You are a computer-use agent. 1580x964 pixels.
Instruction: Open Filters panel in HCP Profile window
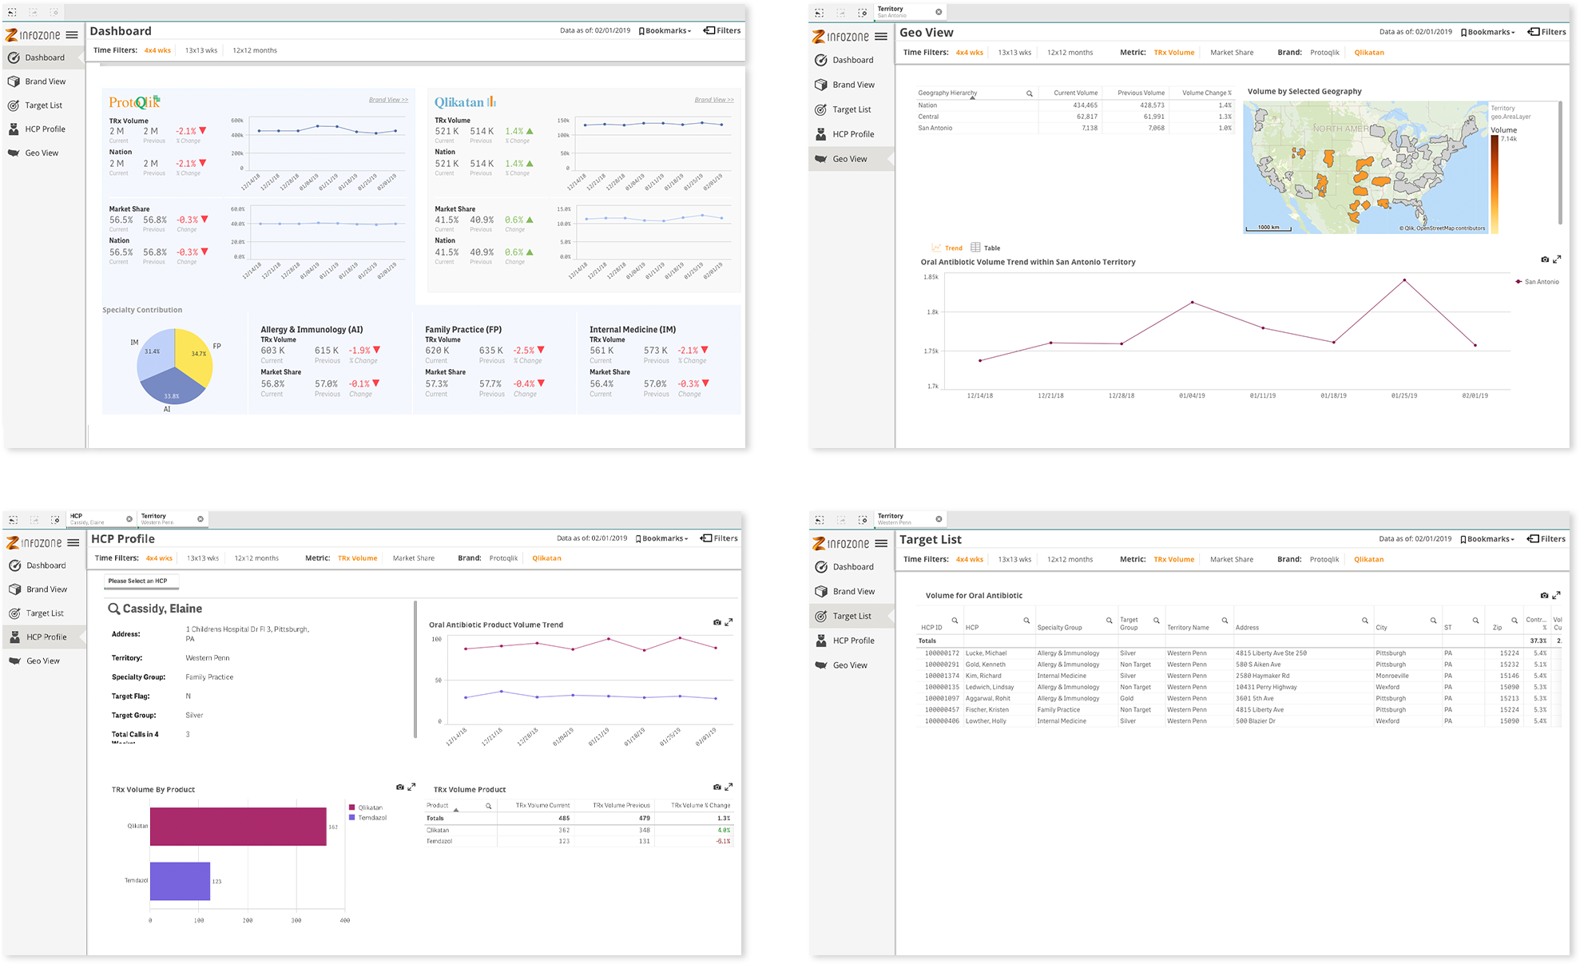tap(719, 538)
